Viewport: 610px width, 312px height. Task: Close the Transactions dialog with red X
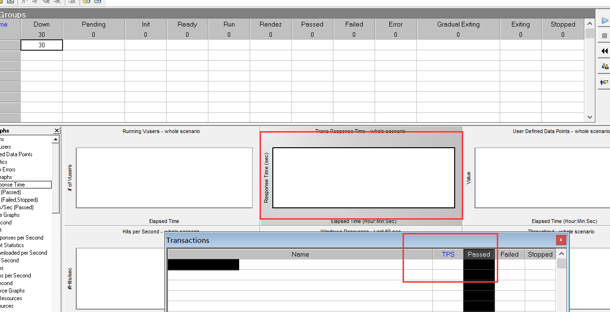561,240
